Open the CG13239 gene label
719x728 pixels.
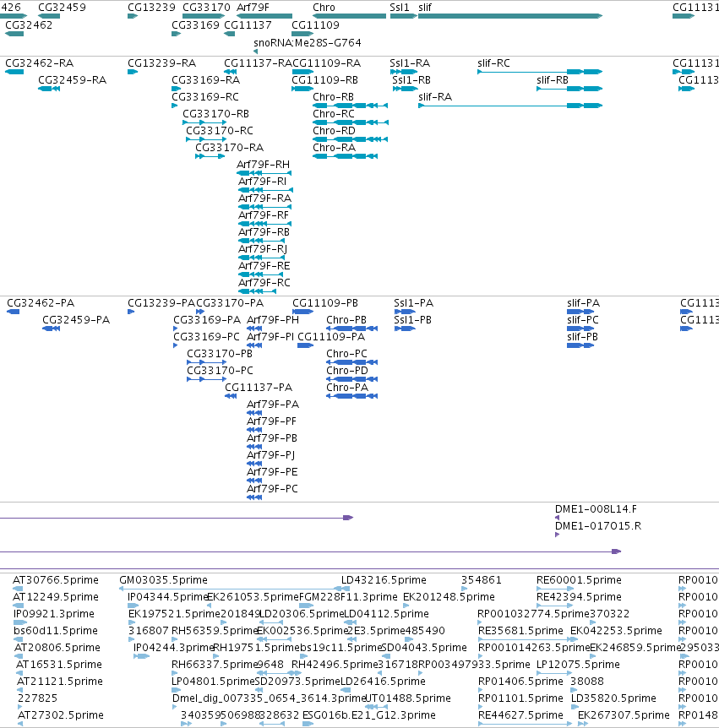[151, 8]
